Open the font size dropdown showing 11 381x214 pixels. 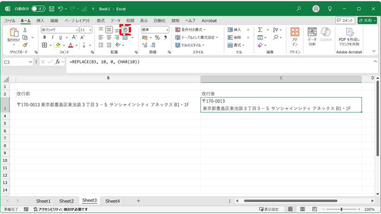coord(90,30)
